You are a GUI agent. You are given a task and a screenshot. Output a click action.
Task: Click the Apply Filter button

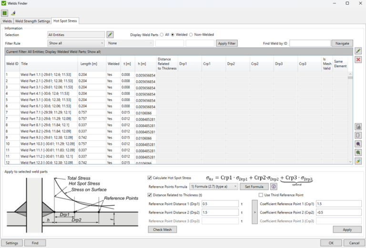tap(226, 43)
